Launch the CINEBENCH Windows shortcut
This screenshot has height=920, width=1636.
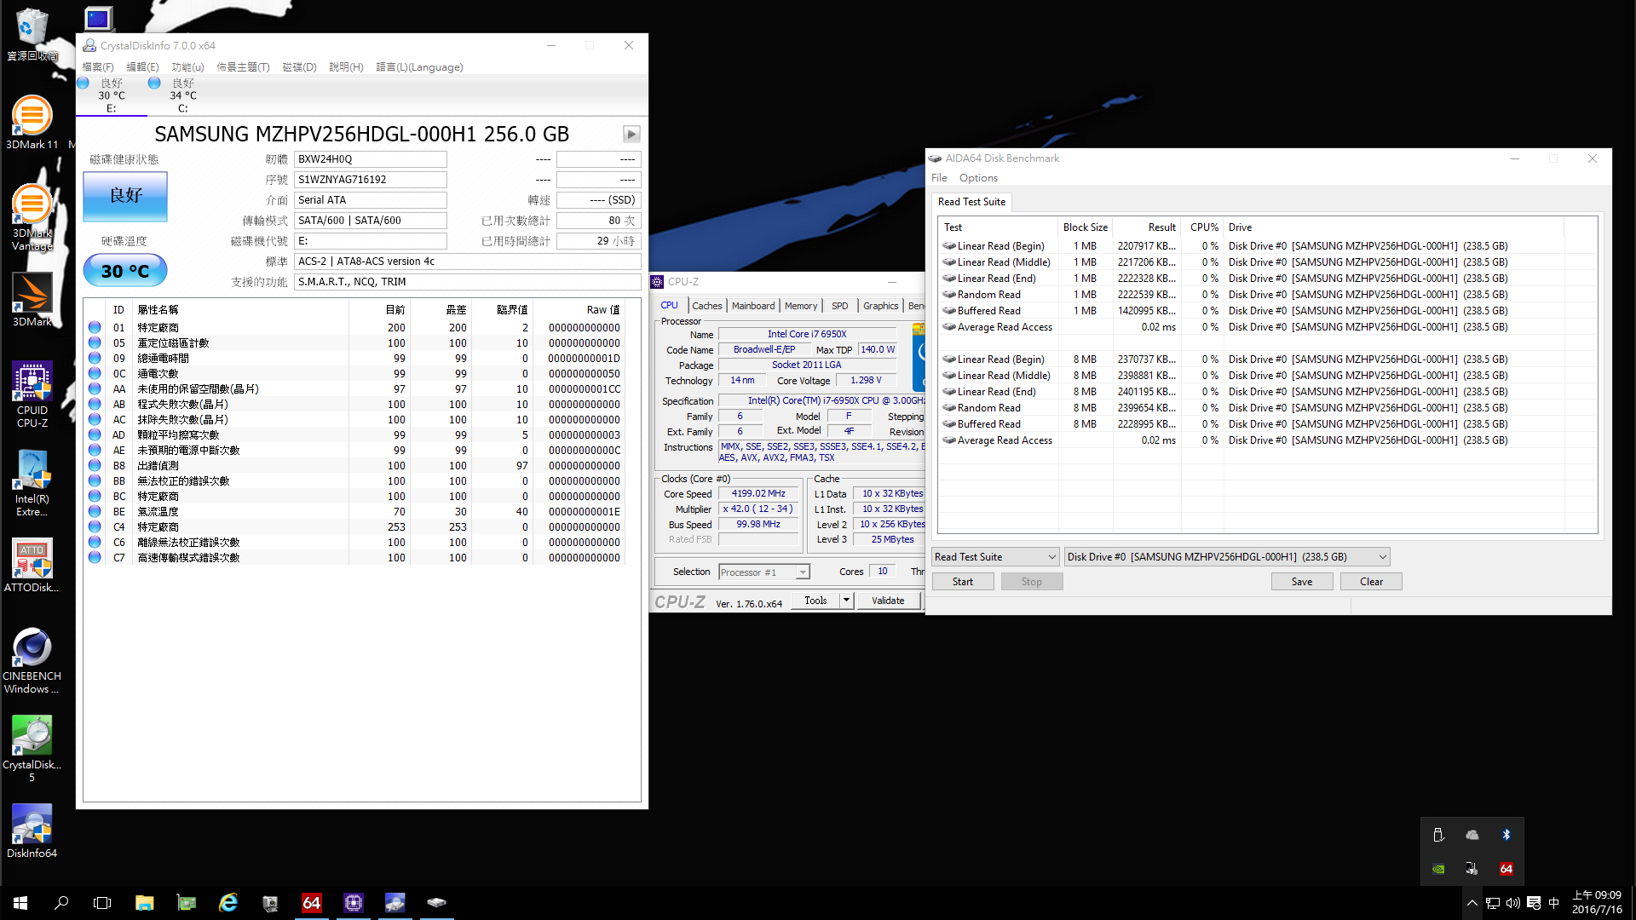coord(32,661)
